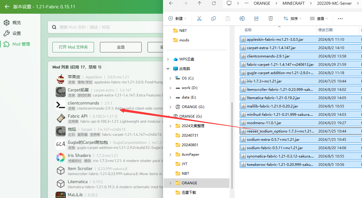Expand the AcmPaper folder node
The width and height of the screenshot is (362, 198).
coord(170,155)
